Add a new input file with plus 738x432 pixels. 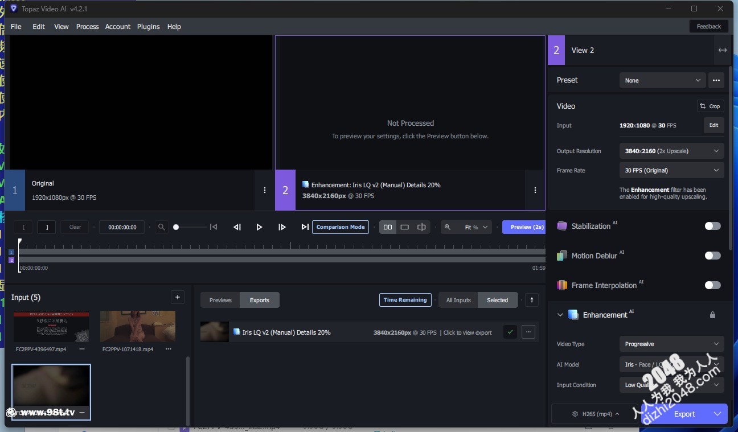coord(178,297)
